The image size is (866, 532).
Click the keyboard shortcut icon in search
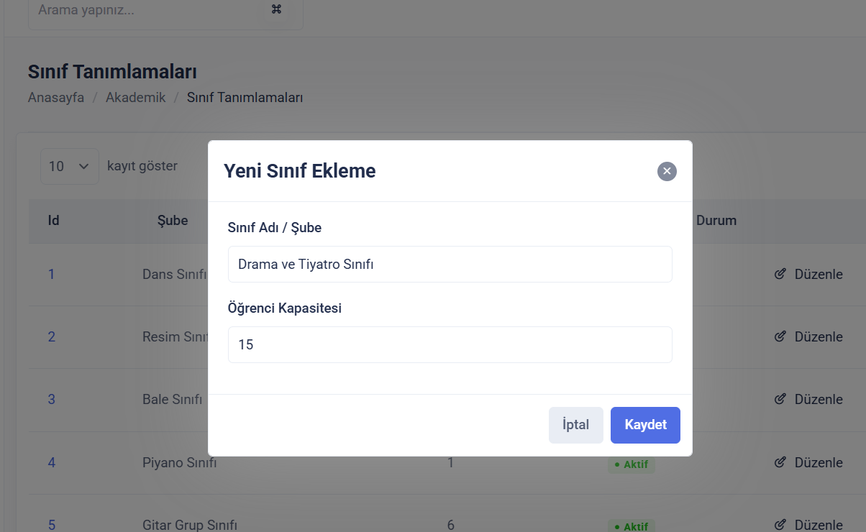point(277,10)
